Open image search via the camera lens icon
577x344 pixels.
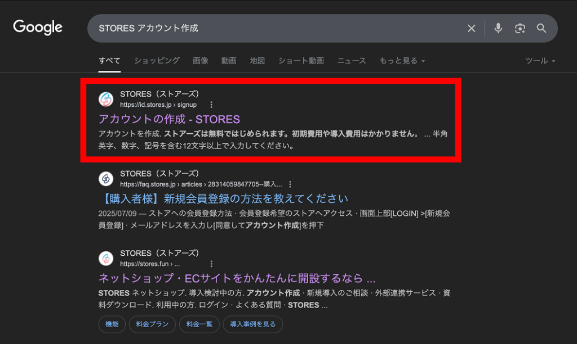click(x=520, y=28)
